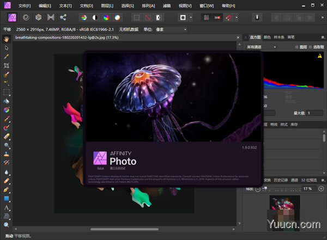Open the 图层[L] menu
The image size is (327, 240).
coord(107,6)
